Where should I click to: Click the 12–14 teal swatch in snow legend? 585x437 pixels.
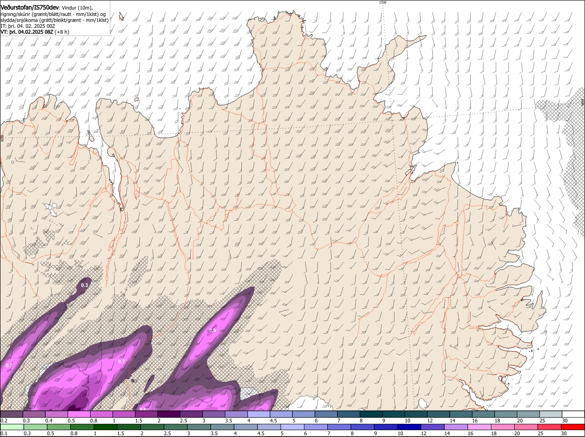pos(439,414)
